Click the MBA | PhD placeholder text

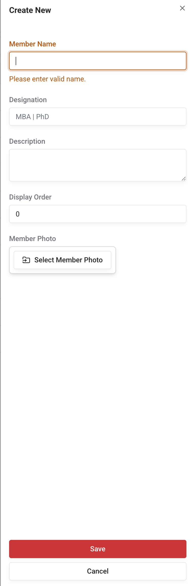[32, 117]
